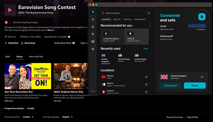
Task: Click the Algeria flag icon
Action: click(103, 84)
